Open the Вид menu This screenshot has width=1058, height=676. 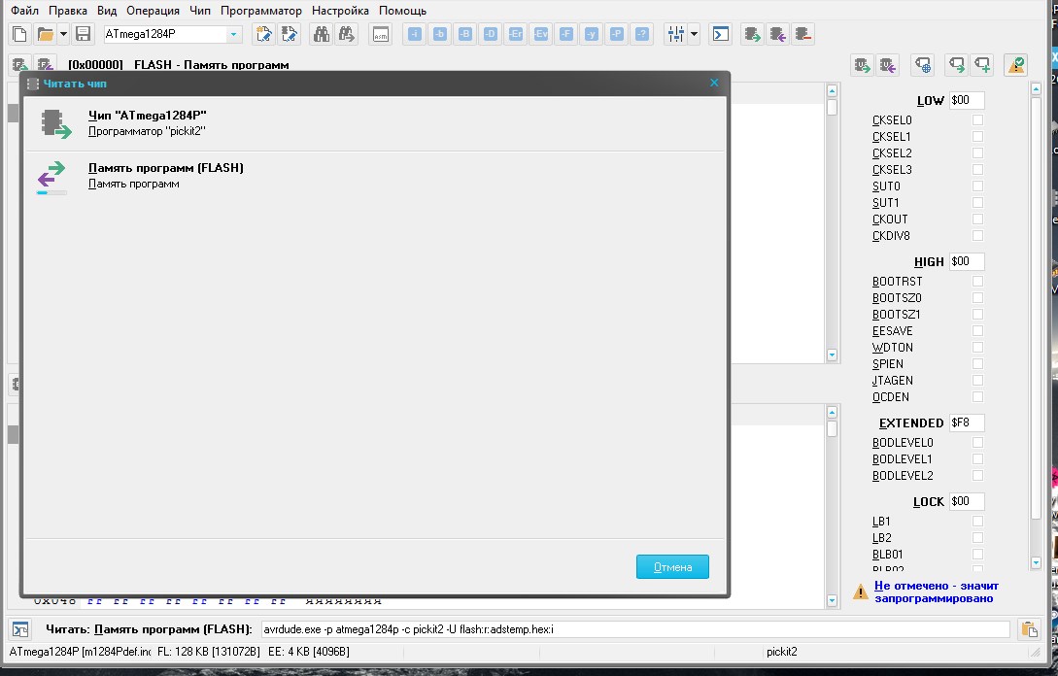coord(107,11)
